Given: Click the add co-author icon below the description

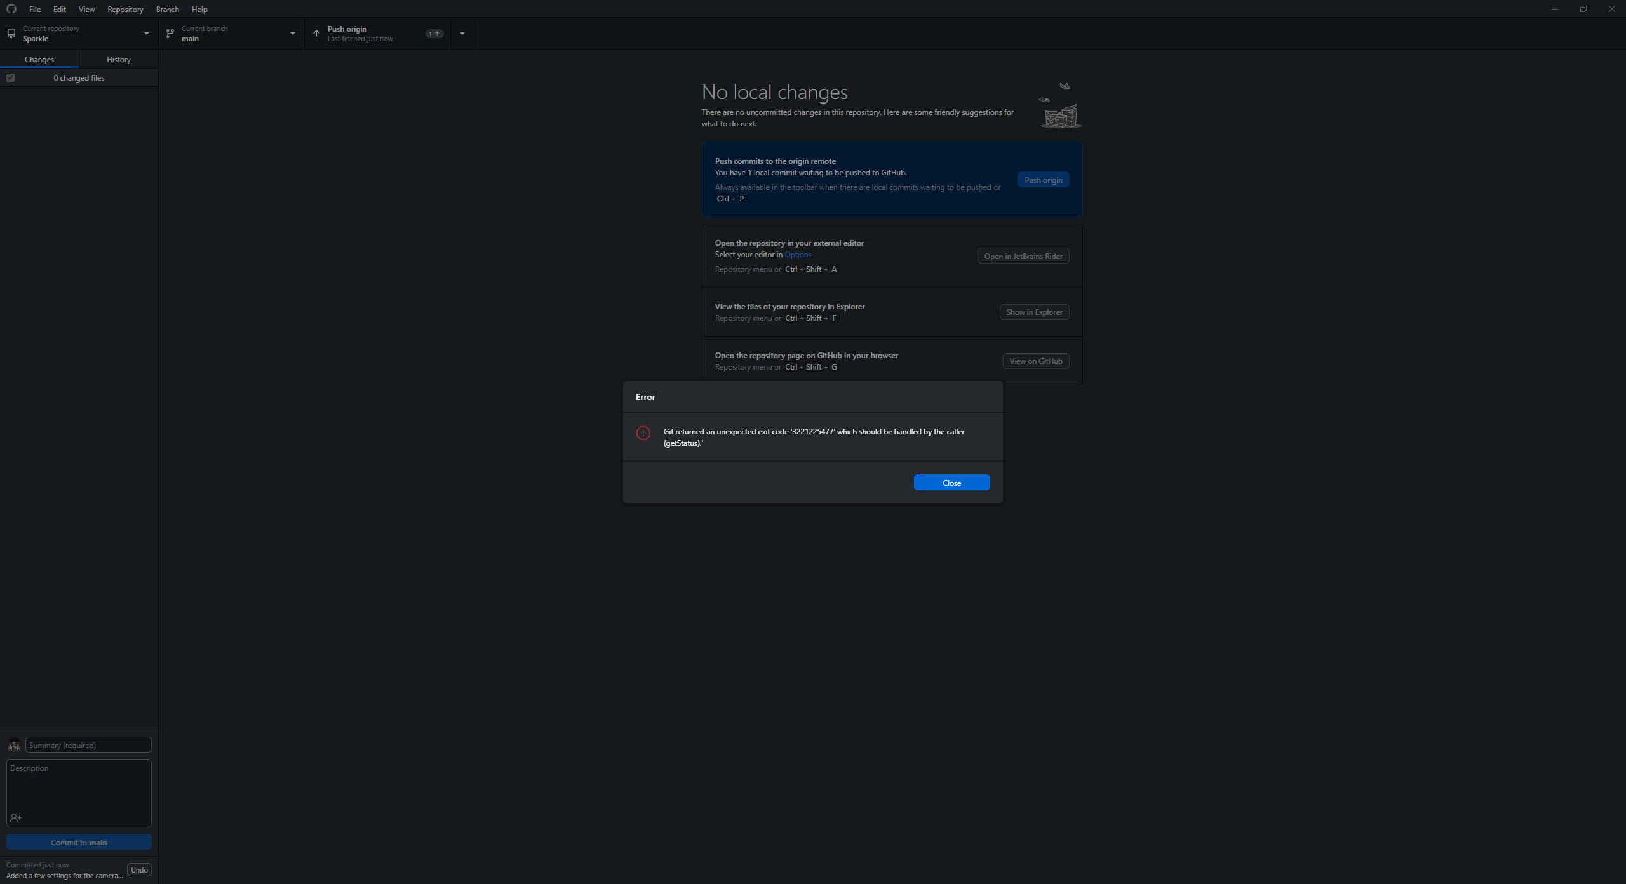Looking at the screenshot, I should click(16, 817).
